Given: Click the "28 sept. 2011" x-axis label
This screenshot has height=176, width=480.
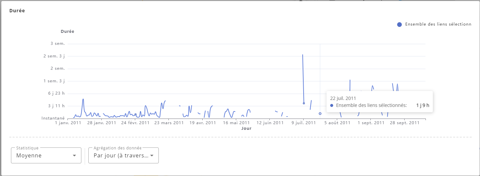Looking at the screenshot, I should (x=404, y=123).
